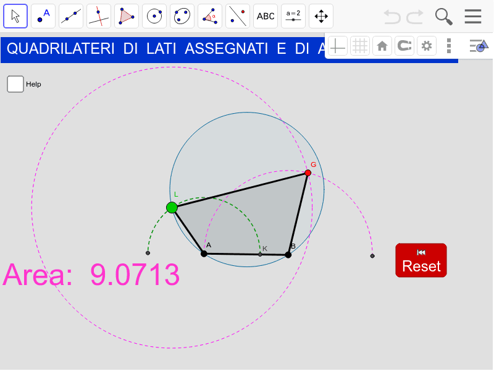The image size is (494, 371).
Task: Click the gray endpoint of the green arc
Action: [148, 253]
